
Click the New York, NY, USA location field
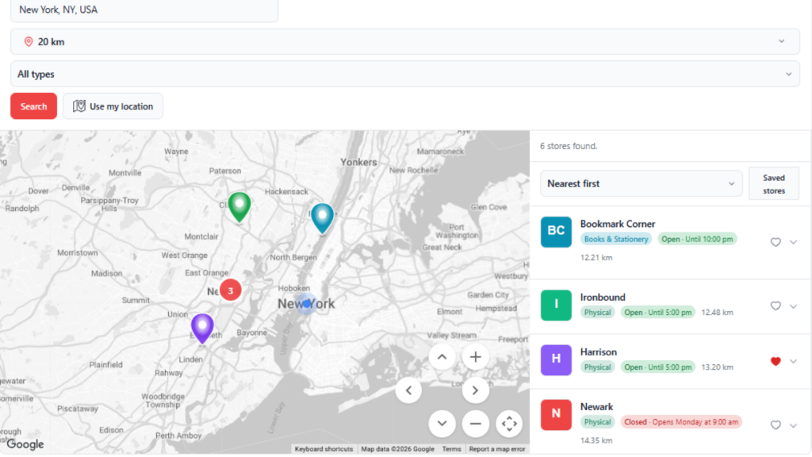(x=144, y=10)
